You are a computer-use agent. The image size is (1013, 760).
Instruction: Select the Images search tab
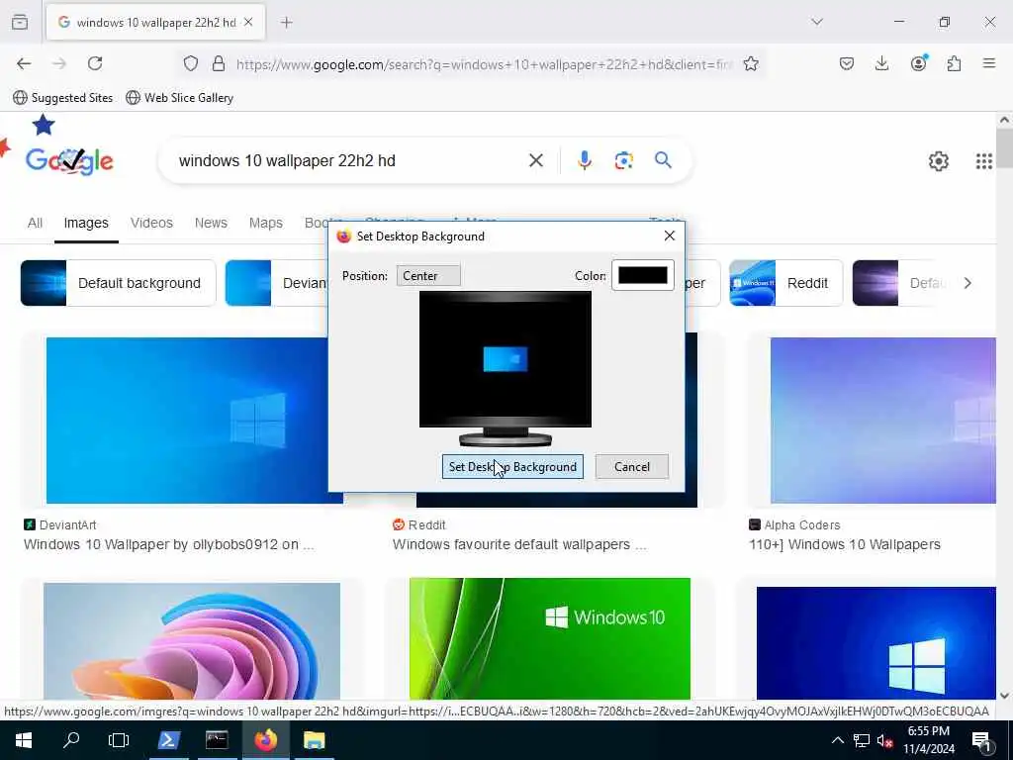point(86,223)
